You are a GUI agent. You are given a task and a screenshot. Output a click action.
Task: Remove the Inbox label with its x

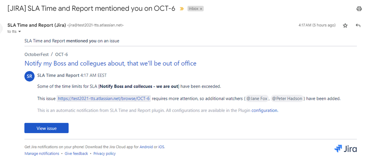[201, 9]
